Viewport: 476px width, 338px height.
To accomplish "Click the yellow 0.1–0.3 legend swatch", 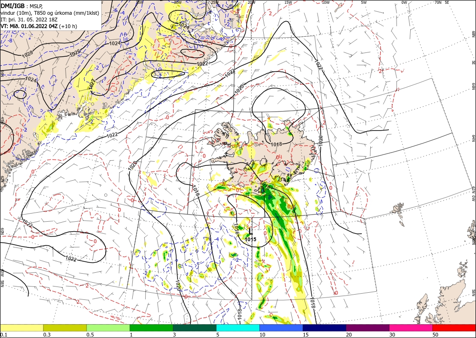I will point(21,328).
